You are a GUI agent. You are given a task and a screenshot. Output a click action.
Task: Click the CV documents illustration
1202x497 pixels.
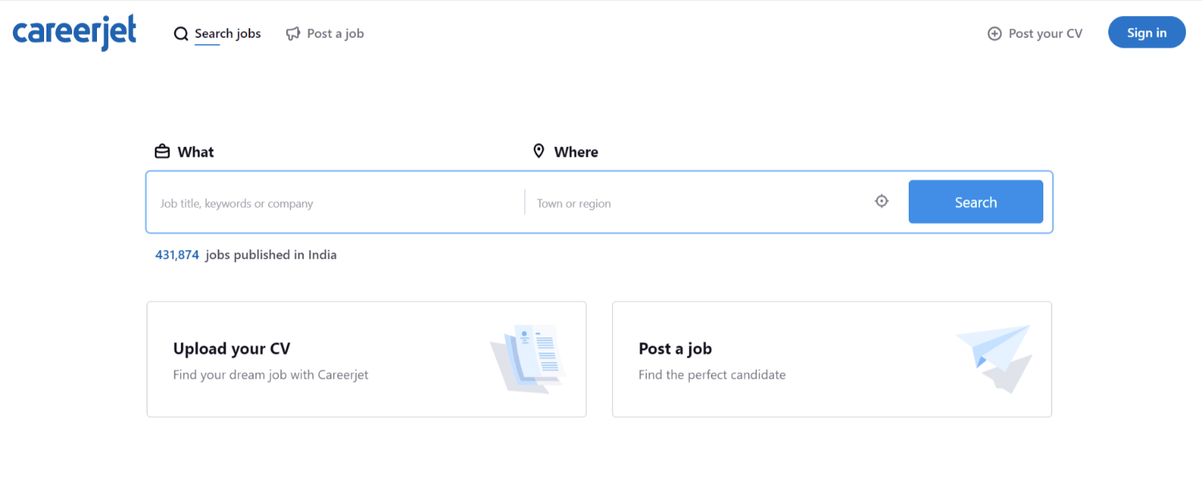pyautogui.click(x=529, y=359)
